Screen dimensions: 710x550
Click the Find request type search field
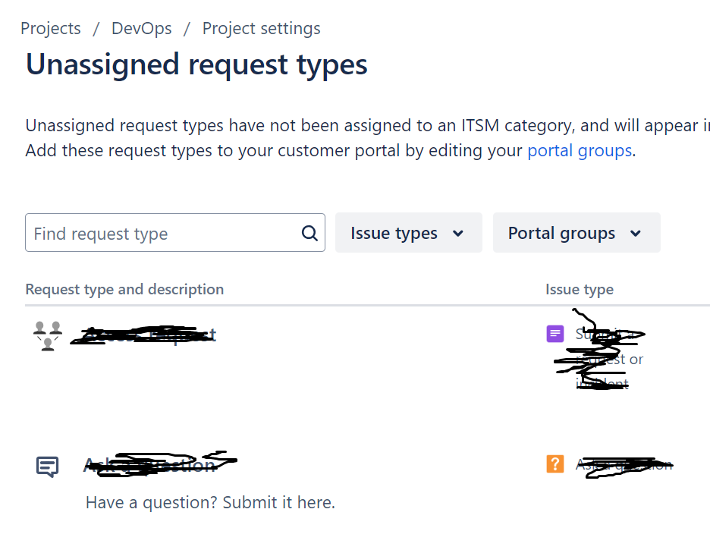point(152,233)
